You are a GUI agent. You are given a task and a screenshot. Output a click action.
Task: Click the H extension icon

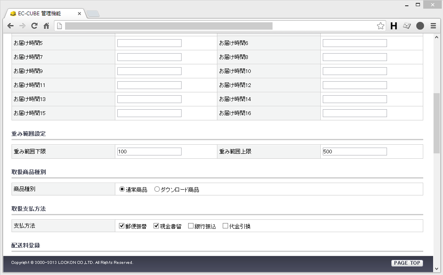[x=394, y=26]
